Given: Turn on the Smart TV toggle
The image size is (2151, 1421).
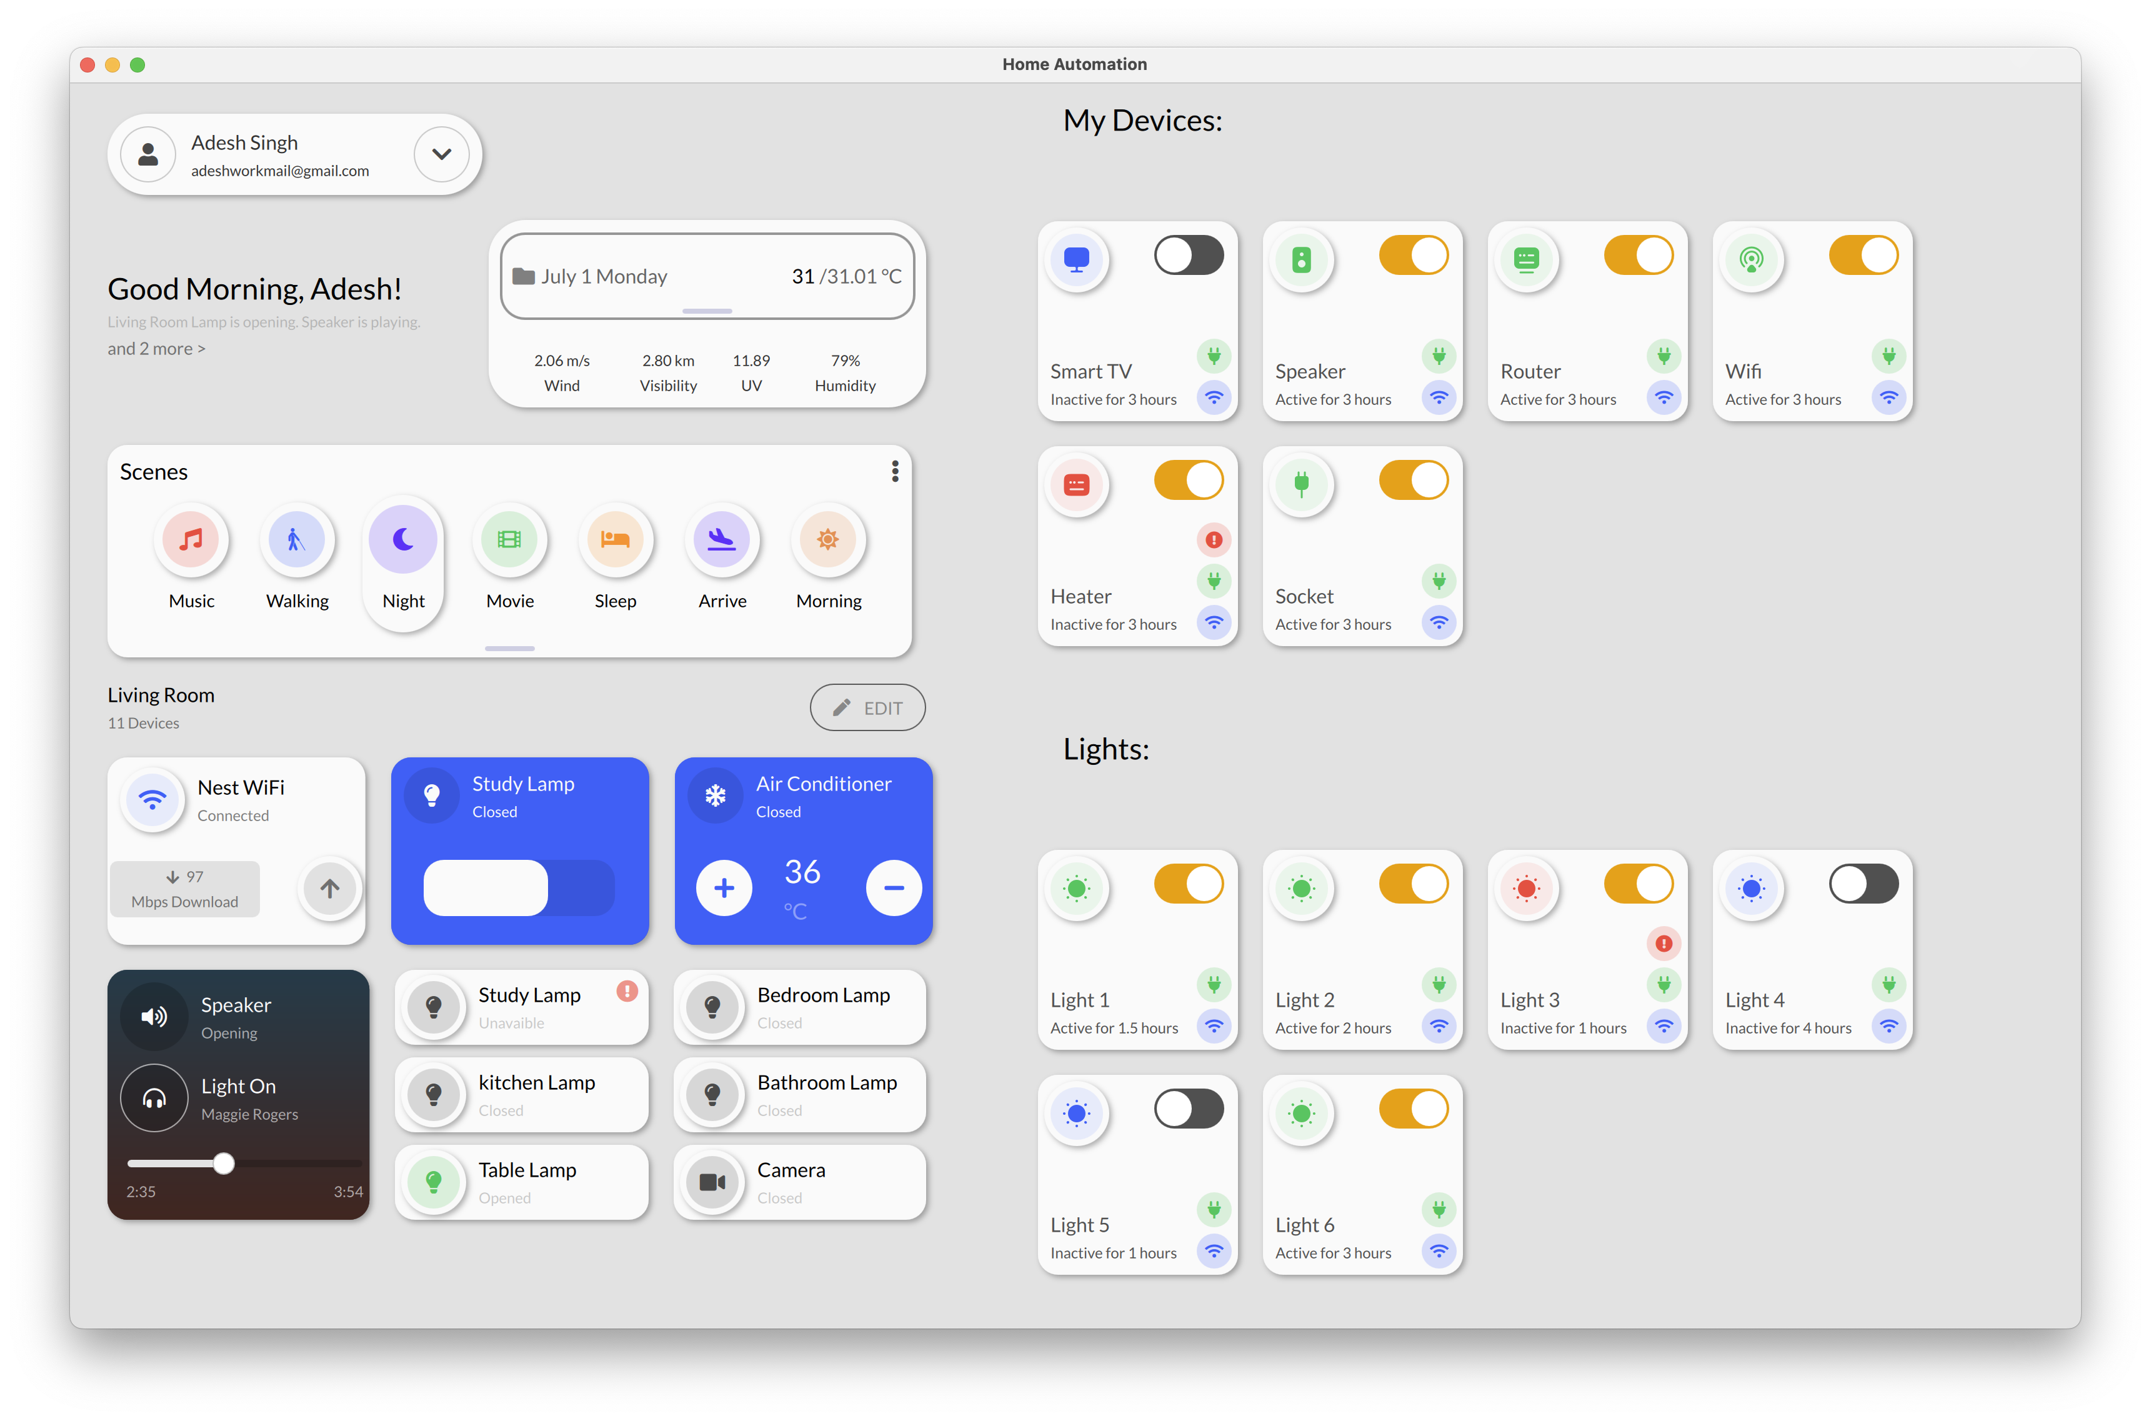Looking at the screenshot, I should [1189, 256].
